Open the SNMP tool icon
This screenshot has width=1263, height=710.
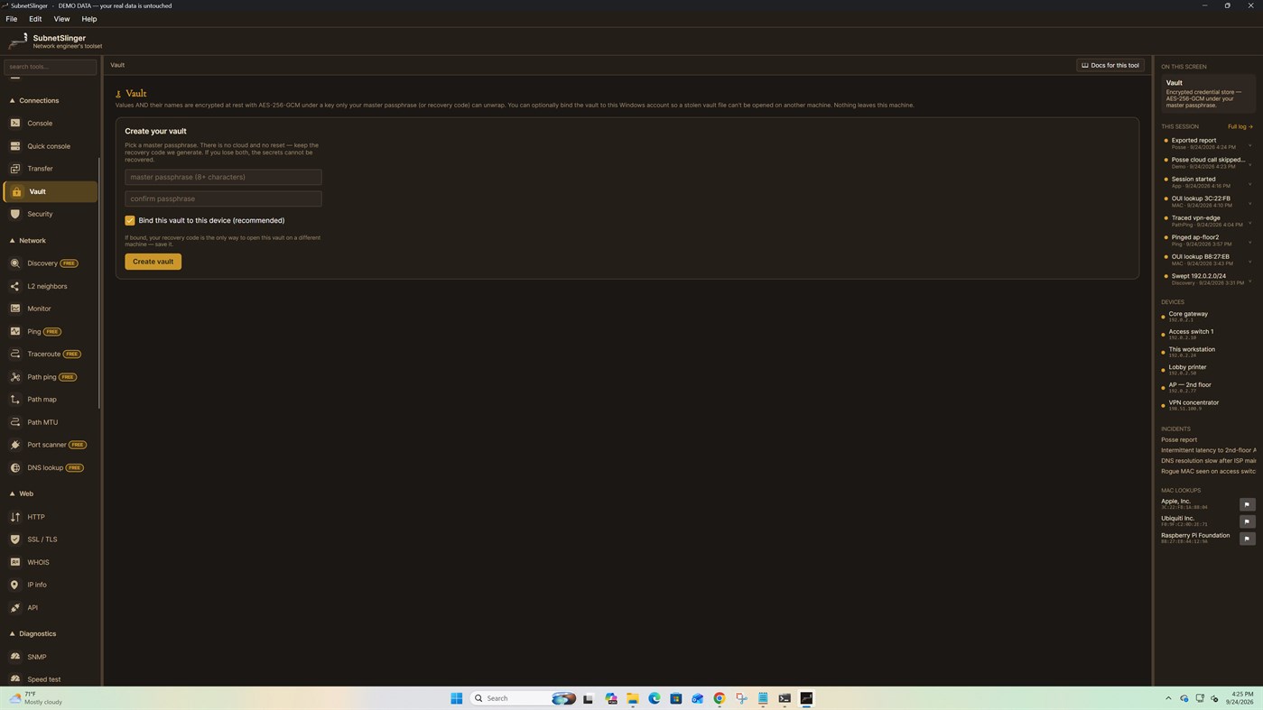tap(15, 657)
